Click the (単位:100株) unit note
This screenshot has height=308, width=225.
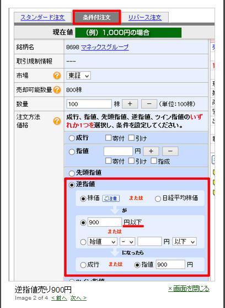(x=177, y=104)
